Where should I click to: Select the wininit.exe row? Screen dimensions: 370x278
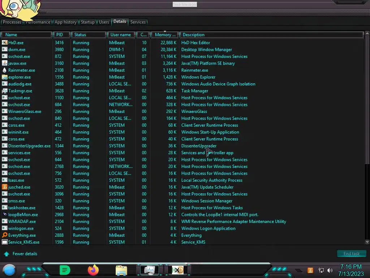pos(182,132)
